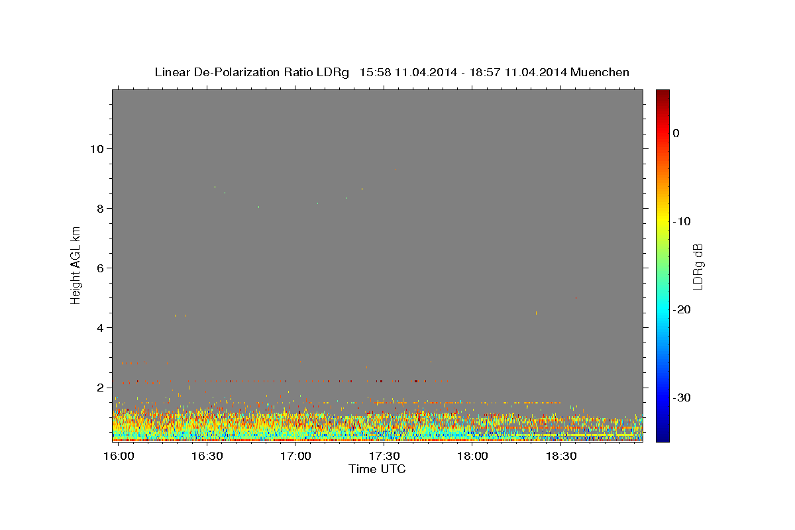Click the 18:00 time axis label

click(x=472, y=456)
